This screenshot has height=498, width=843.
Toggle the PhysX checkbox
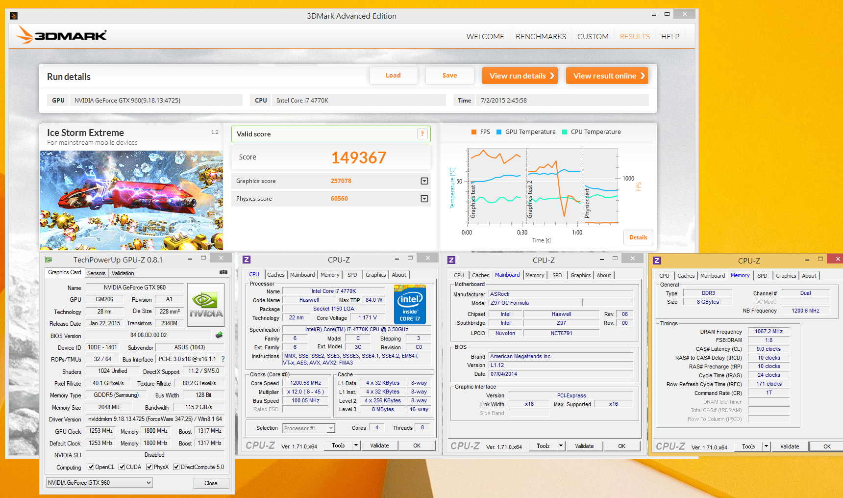[149, 467]
